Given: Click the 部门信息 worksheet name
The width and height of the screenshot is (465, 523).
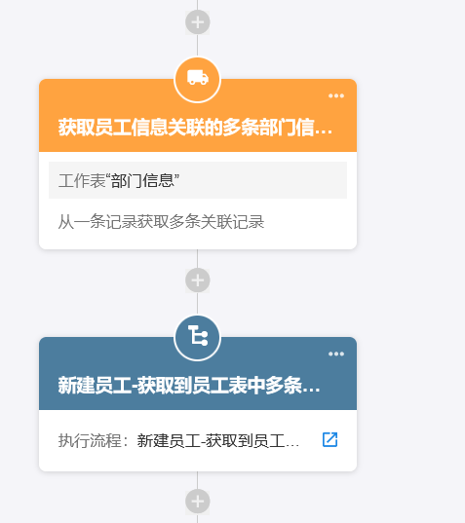Looking at the screenshot, I should point(142,180).
